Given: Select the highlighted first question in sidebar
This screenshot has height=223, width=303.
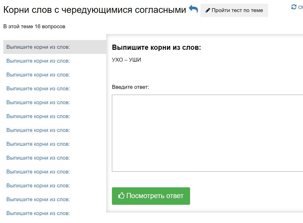Looking at the screenshot, I should point(38,47).
